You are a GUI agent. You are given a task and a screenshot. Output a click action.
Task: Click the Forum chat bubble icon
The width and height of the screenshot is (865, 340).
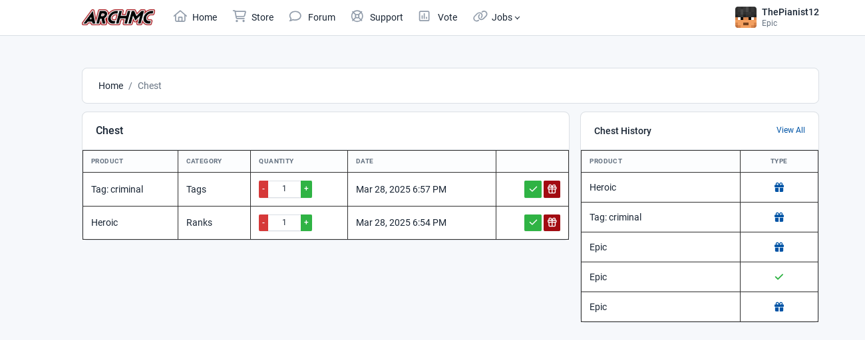click(x=295, y=16)
